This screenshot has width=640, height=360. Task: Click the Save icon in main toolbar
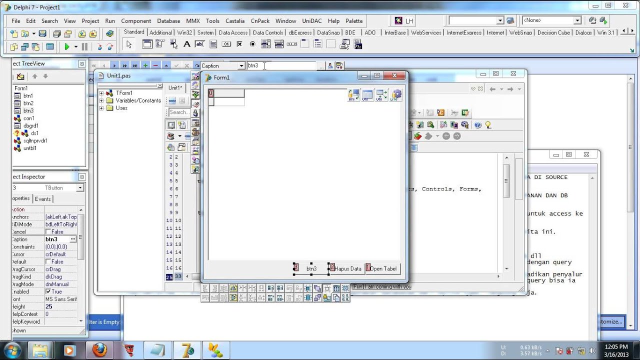click(x=42, y=33)
